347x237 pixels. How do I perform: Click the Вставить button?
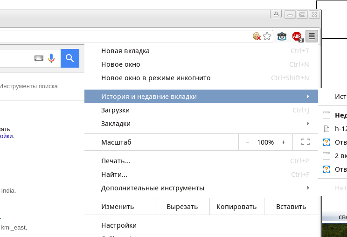[291, 207]
